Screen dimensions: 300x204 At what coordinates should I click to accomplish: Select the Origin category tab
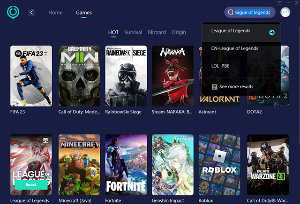(179, 33)
